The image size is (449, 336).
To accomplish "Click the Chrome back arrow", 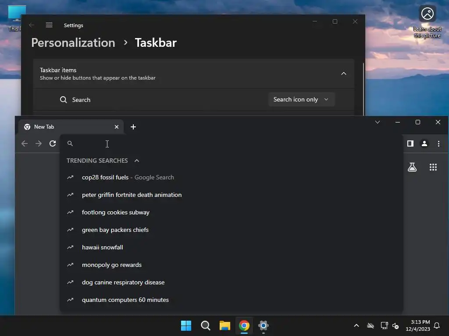I will coord(25,143).
